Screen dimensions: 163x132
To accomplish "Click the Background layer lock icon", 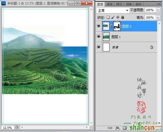I will click(151, 47).
